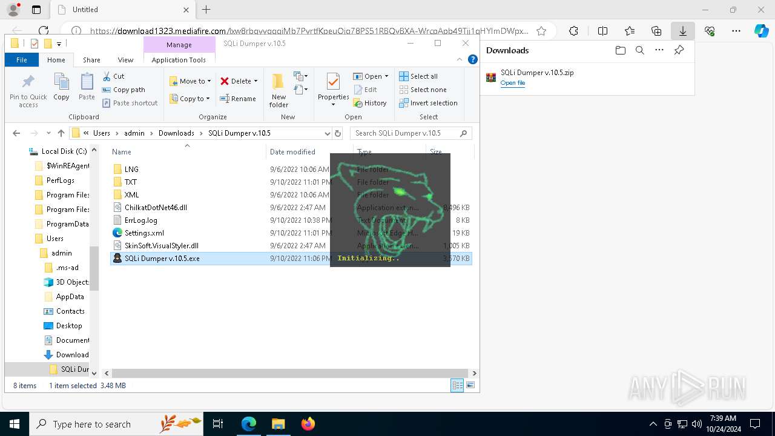Refresh the Explorer folder view
The height and width of the screenshot is (436, 775).
click(x=338, y=133)
